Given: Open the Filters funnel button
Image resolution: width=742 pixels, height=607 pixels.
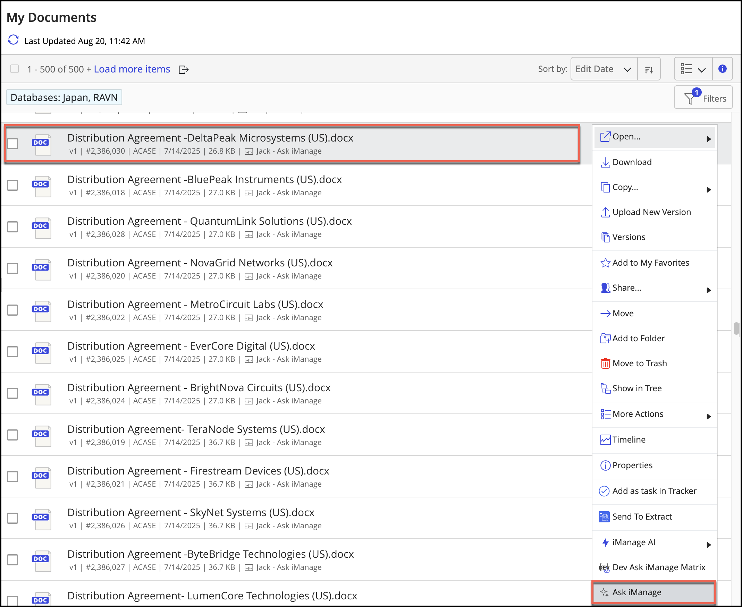Looking at the screenshot, I should 703,98.
